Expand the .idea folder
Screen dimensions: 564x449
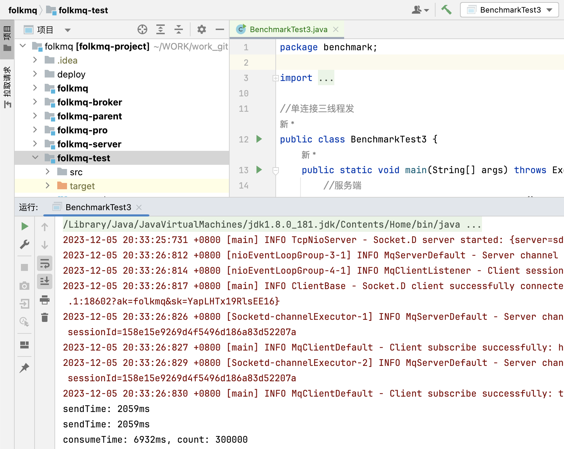tap(35, 60)
